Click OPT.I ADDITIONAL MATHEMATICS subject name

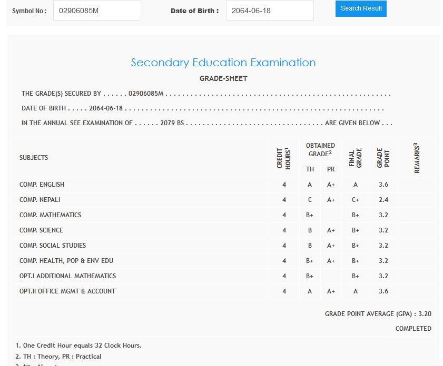67,276
